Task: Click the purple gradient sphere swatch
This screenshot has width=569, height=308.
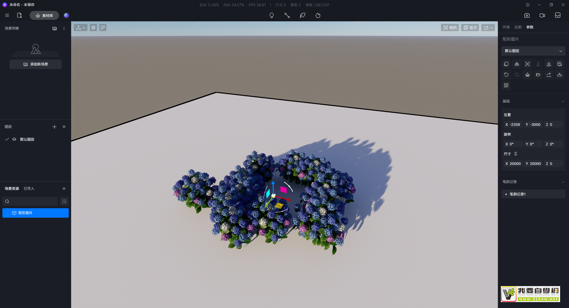Action: click(66, 15)
